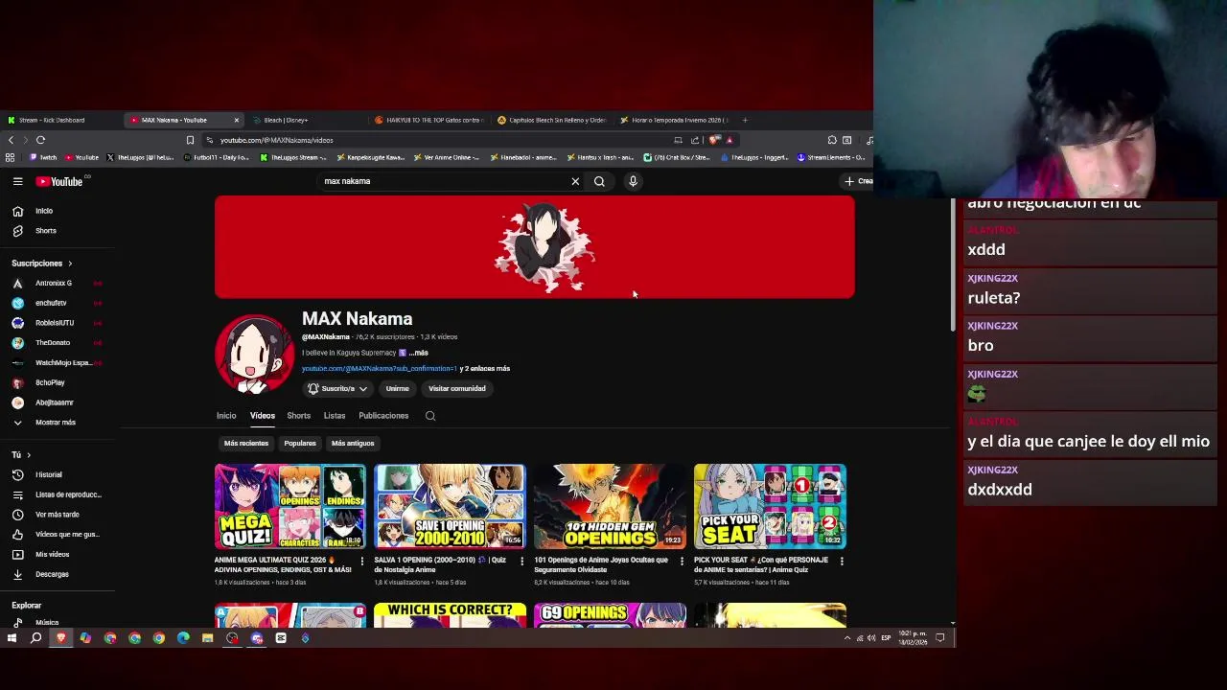
Task: Select Populares filter chip
Action: pos(300,444)
